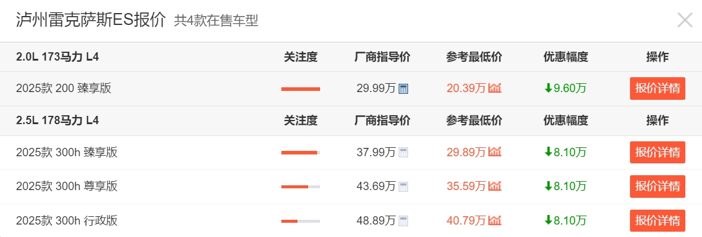View price trend chart icon next to 20.39万
702x237 pixels.
tap(495, 88)
